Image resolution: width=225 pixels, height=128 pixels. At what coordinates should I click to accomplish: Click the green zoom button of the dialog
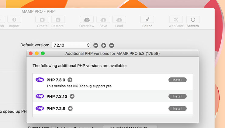43,53
